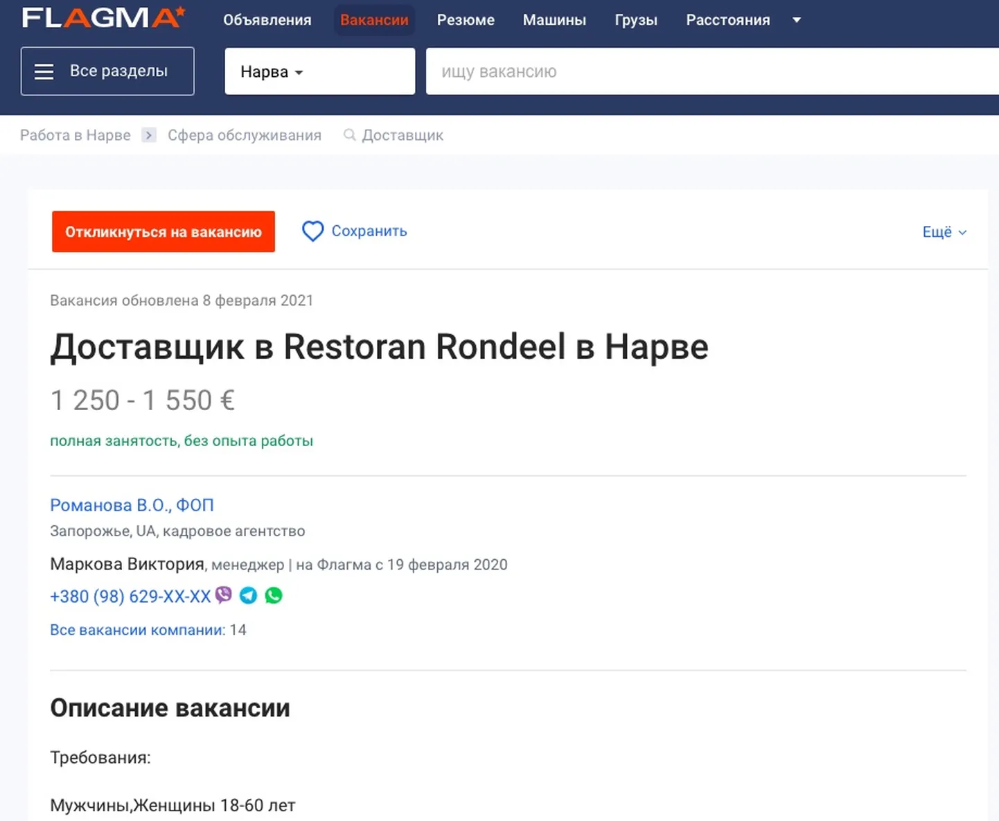Click the magnifier icon before Доставщик
The width and height of the screenshot is (999, 821).
click(350, 135)
